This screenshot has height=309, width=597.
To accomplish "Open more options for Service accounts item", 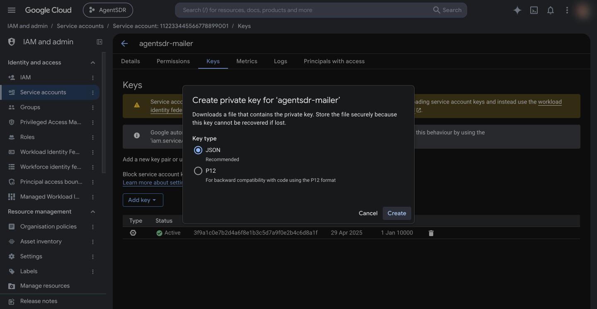I will point(93,92).
